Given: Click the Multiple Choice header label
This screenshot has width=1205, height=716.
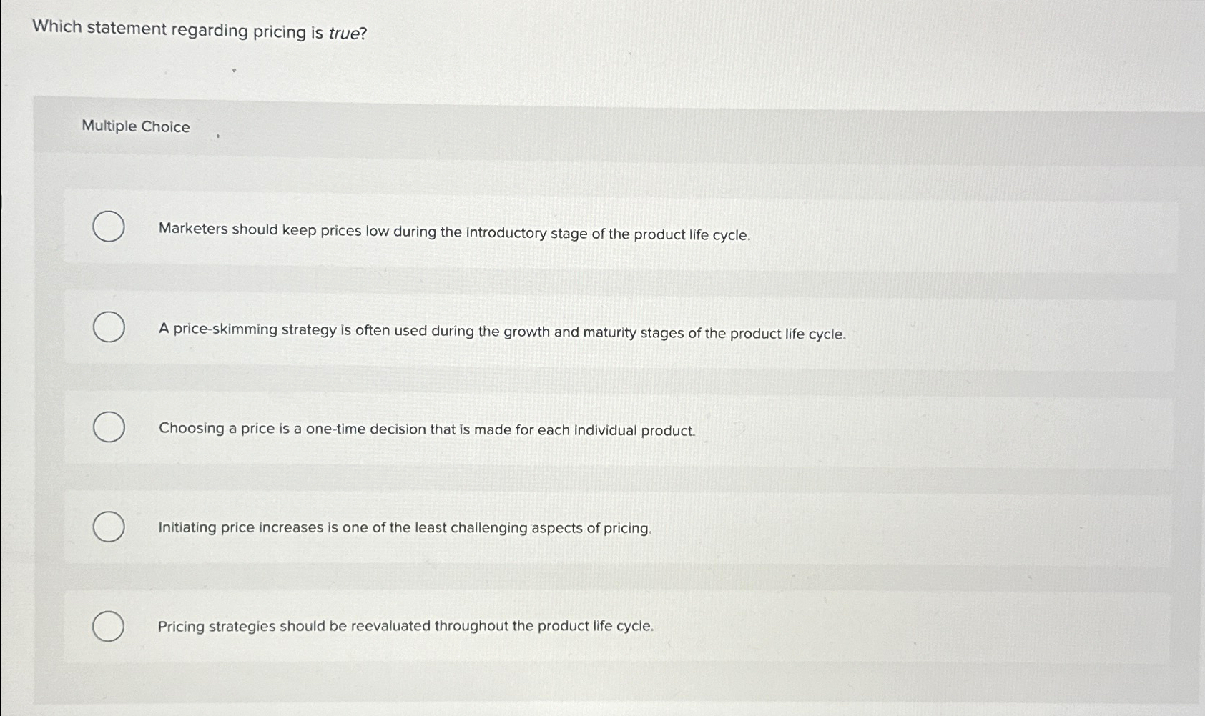Looking at the screenshot, I should 135,127.
